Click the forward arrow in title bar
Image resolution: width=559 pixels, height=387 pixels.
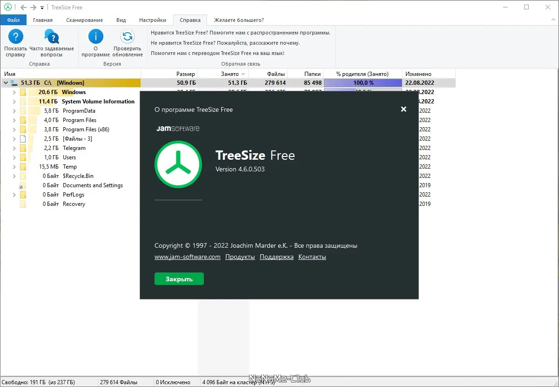pyautogui.click(x=33, y=7)
